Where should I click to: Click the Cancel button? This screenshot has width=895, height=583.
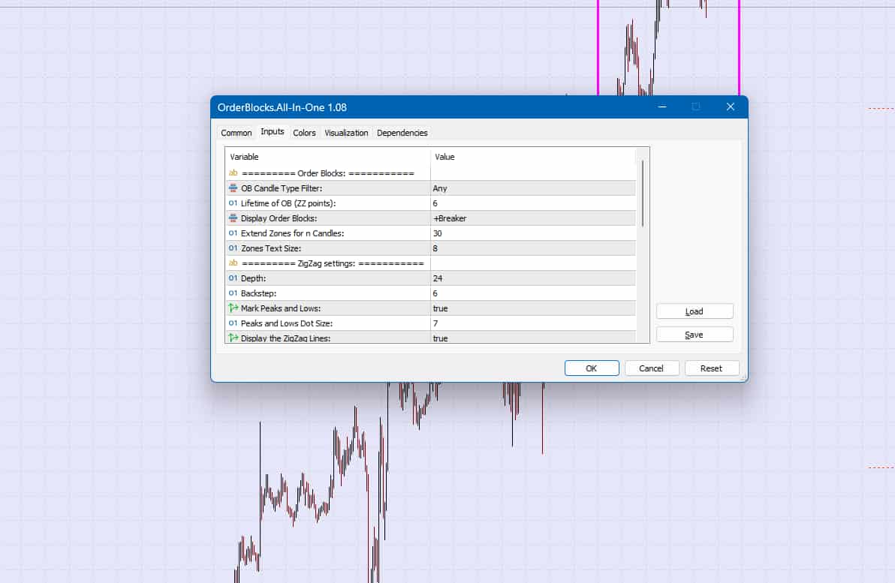[651, 368]
